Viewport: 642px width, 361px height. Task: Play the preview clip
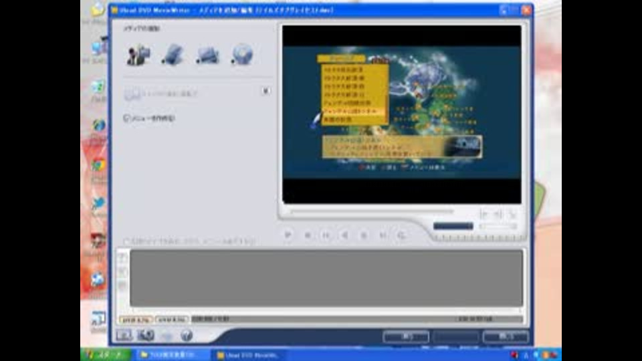tap(288, 235)
